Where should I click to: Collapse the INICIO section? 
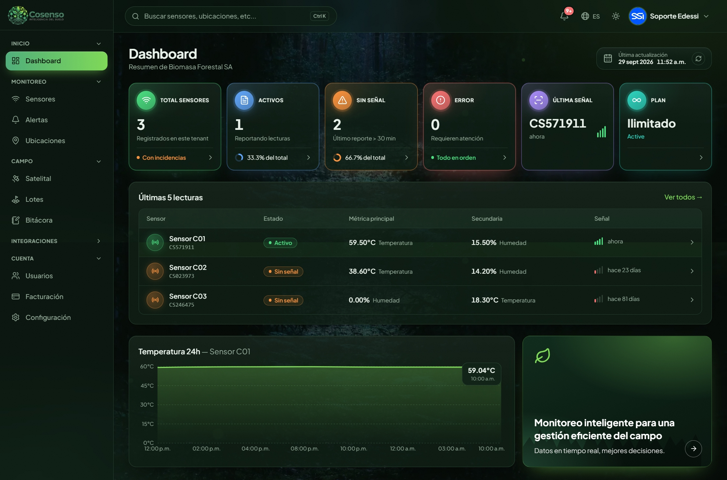[56, 44]
